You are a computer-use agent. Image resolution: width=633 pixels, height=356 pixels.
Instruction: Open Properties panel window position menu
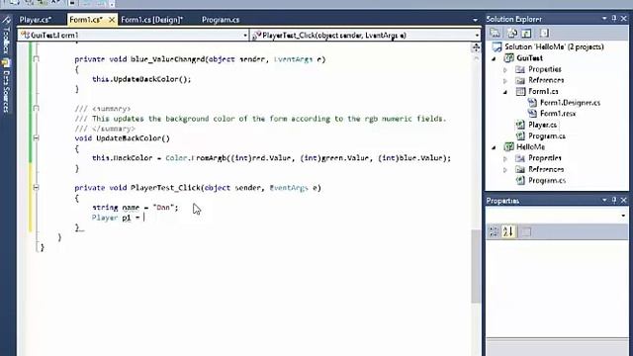click(604, 200)
